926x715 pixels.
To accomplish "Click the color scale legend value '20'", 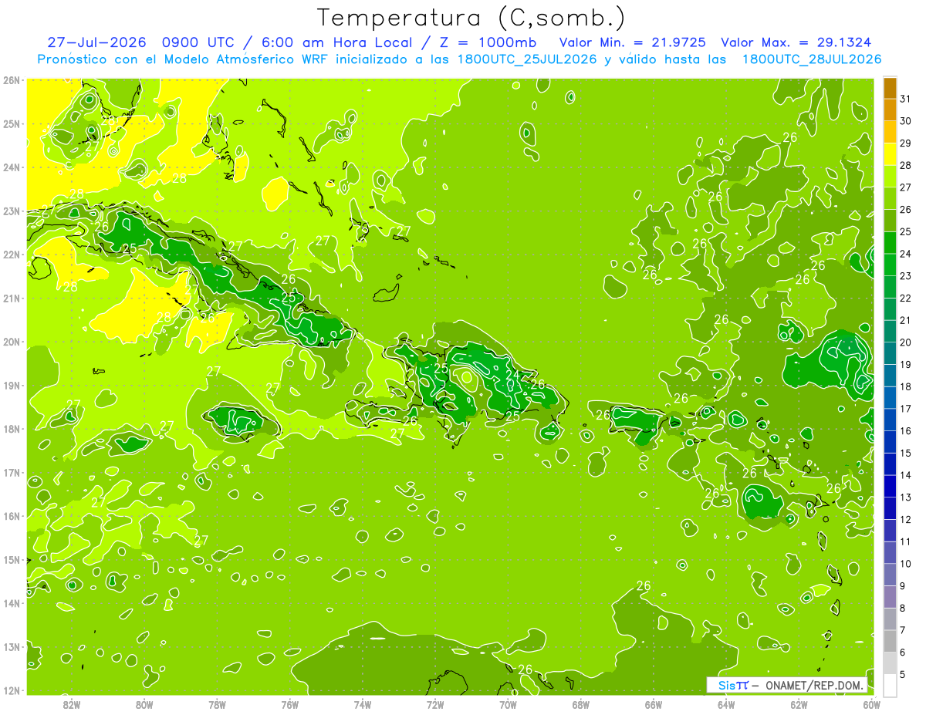I will (906, 342).
